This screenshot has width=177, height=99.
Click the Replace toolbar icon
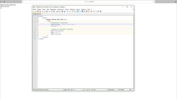point(64,11)
